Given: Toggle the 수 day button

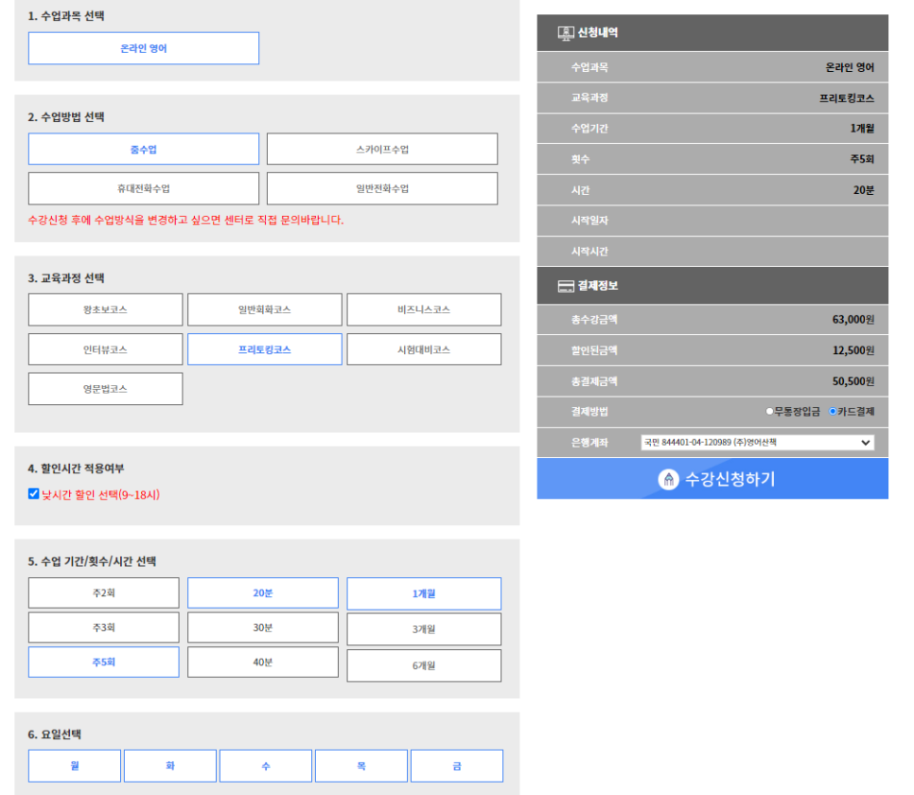Looking at the screenshot, I should tap(266, 766).
